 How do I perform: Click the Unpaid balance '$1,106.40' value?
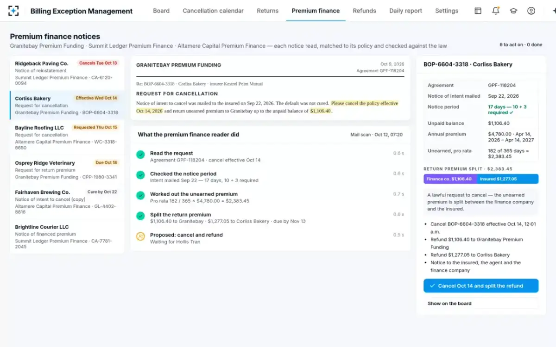(x=499, y=124)
